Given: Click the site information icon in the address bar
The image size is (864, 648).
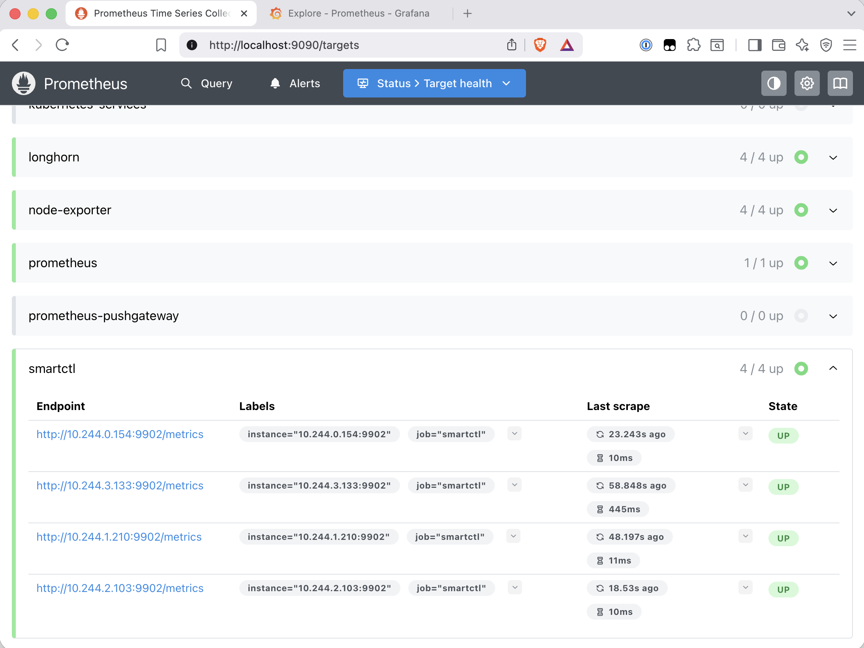Looking at the screenshot, I should tap(192, 45).
